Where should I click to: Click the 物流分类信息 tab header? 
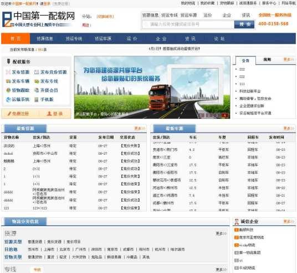click(25, 222)
